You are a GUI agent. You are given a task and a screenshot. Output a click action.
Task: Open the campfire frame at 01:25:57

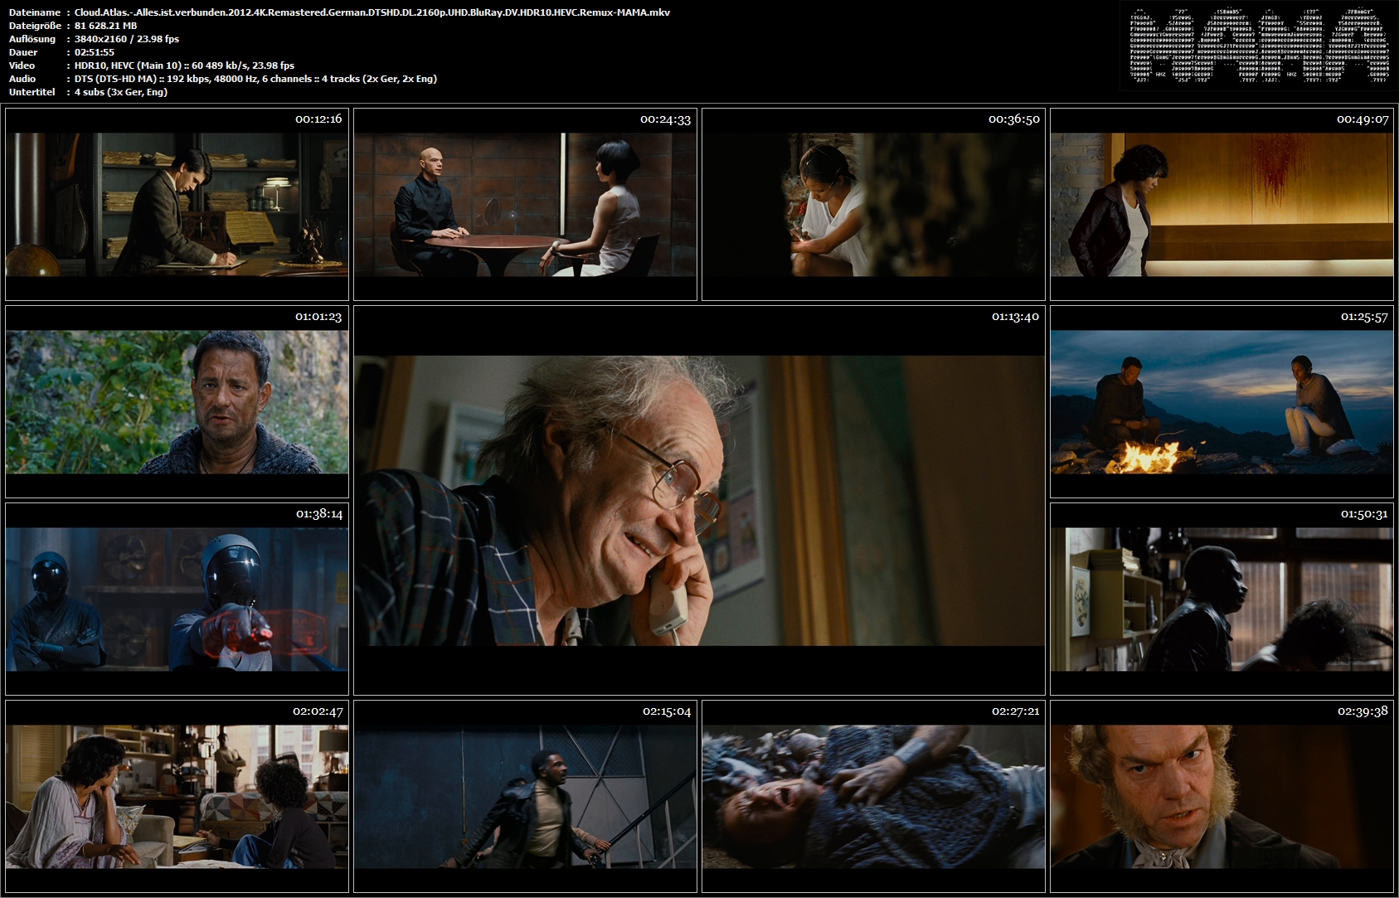(x=1222, y=401)
